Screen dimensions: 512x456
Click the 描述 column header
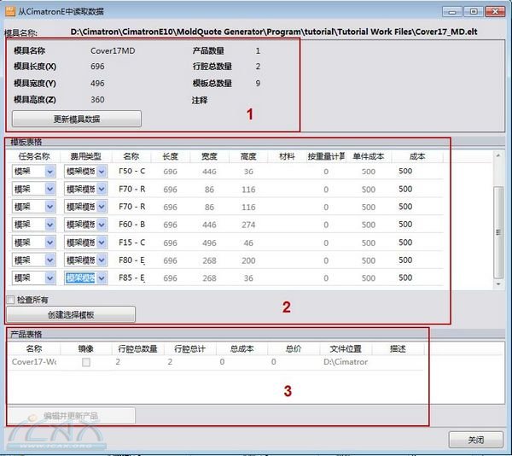[x=398, y=349]
